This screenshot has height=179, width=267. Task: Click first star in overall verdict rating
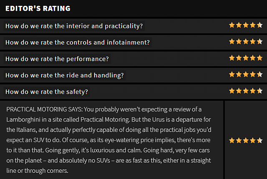pyautogui.click(x=232, y=141)
